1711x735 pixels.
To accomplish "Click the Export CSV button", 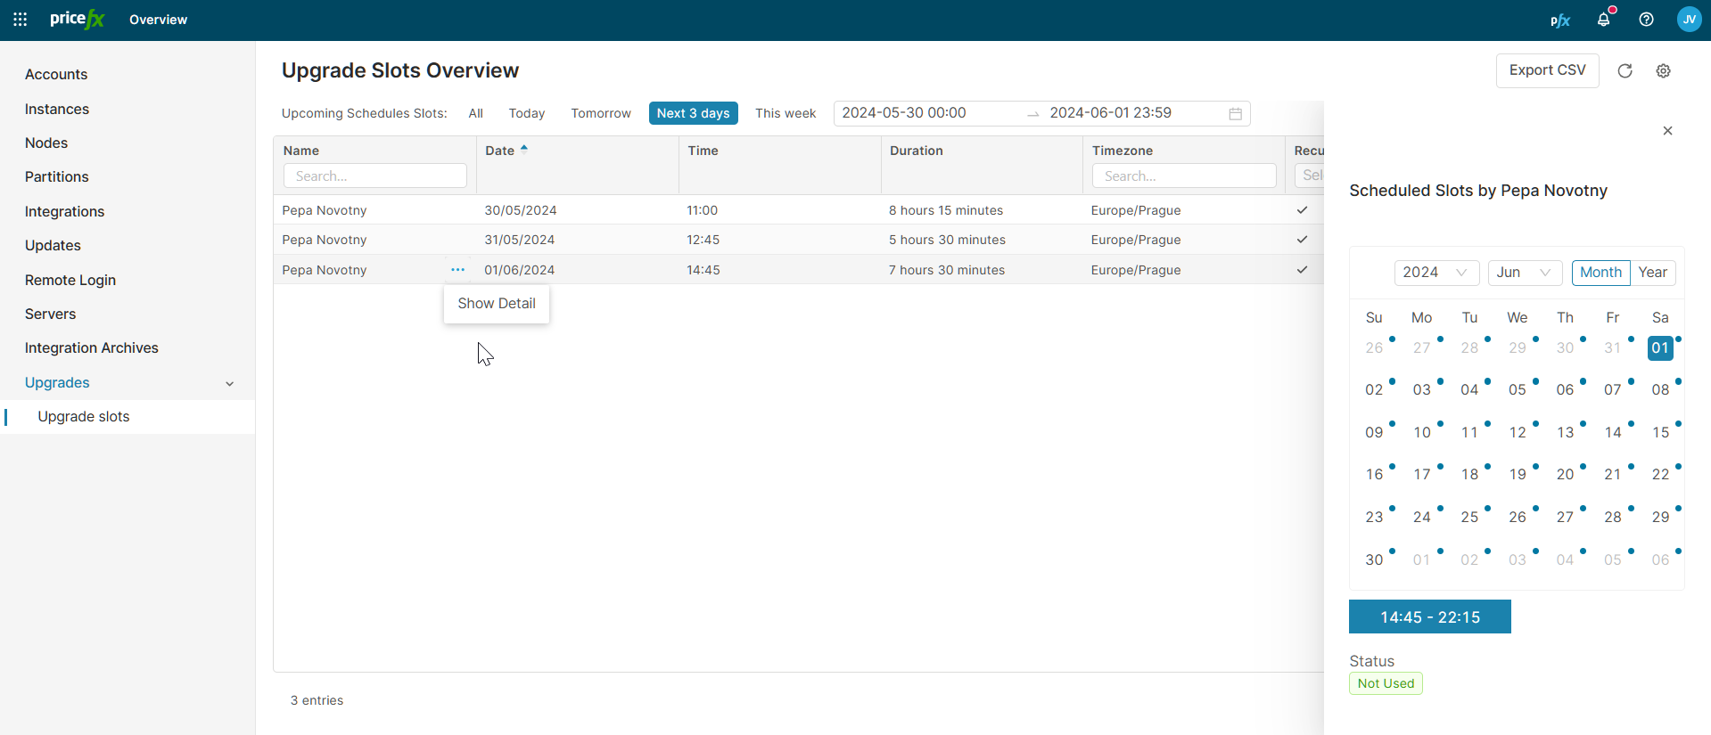I will pyautogui.click(x=1547, y=70).
